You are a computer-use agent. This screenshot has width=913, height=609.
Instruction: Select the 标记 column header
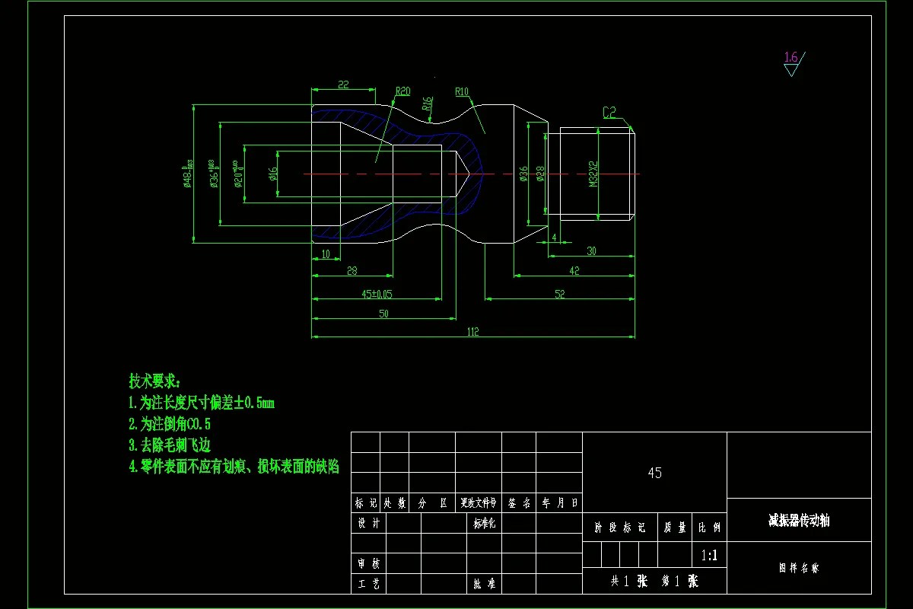tap(365, 503)
